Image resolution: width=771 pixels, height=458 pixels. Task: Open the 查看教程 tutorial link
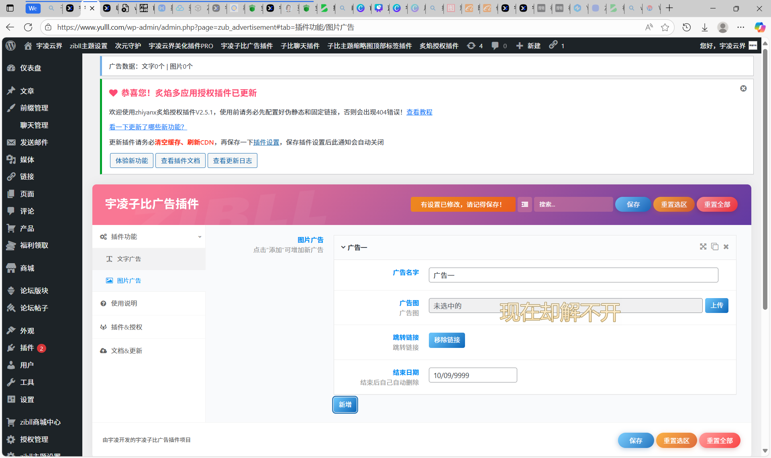(x=419, y=112)
